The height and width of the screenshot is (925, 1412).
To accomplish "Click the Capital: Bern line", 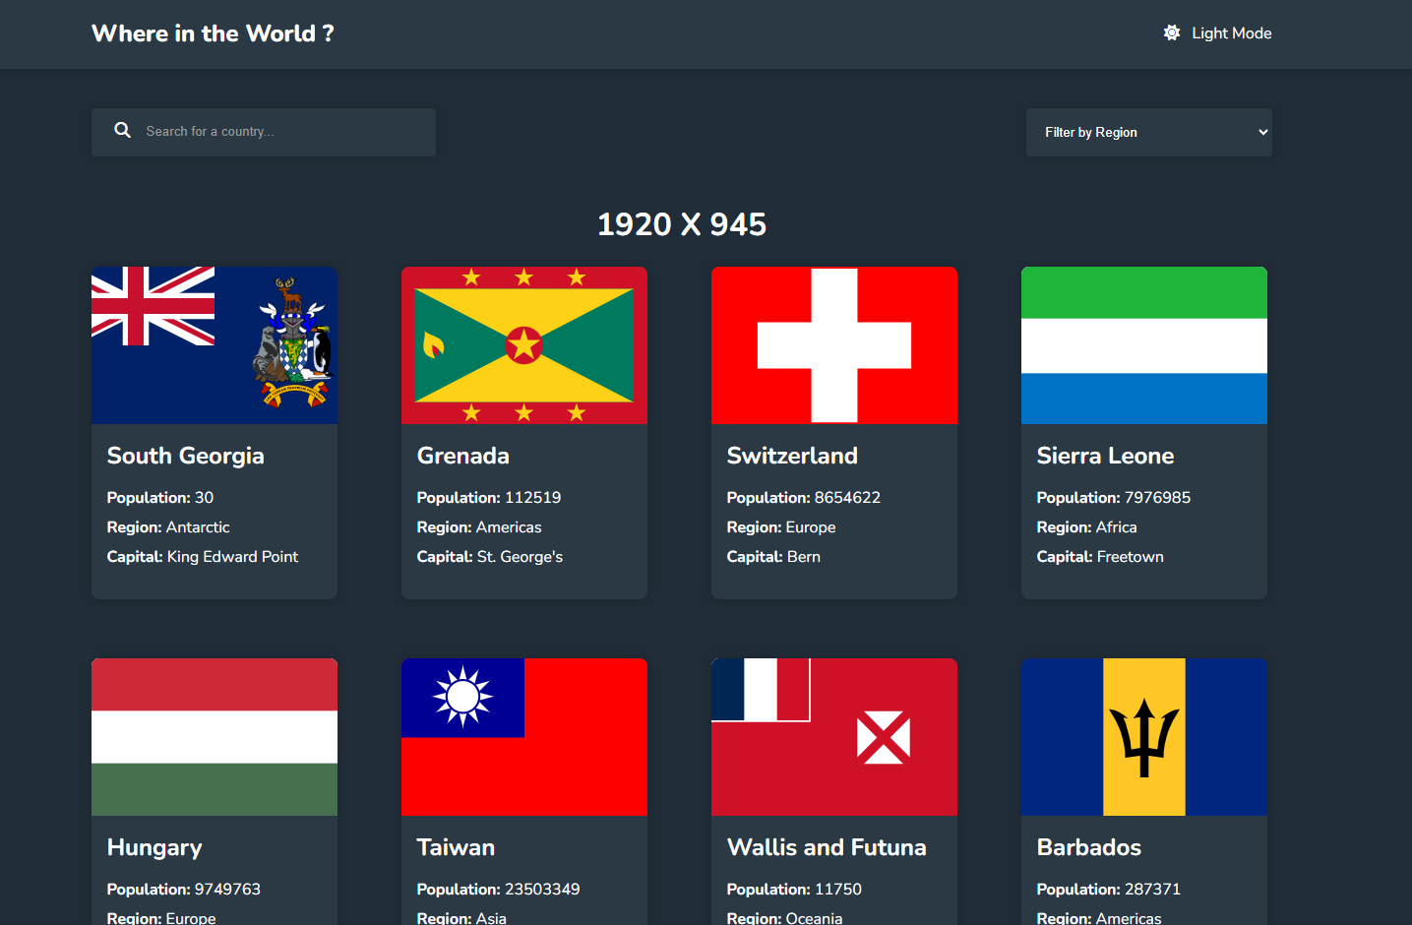I will [x=773, y=557].
